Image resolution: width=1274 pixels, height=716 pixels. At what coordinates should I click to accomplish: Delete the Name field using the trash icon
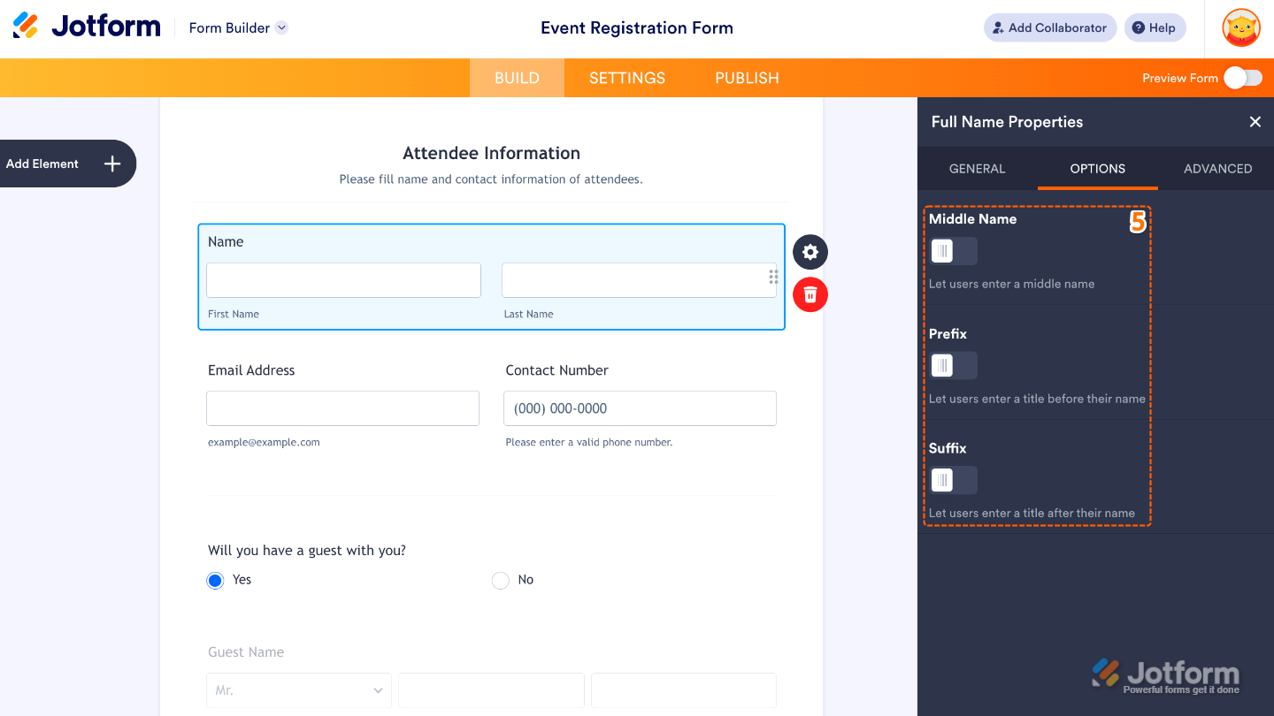pos(810,294)
